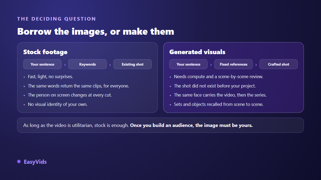Click the bullet 'Fast, light, no surprises.'
321x180 pixels.
(x=51, y=77)
